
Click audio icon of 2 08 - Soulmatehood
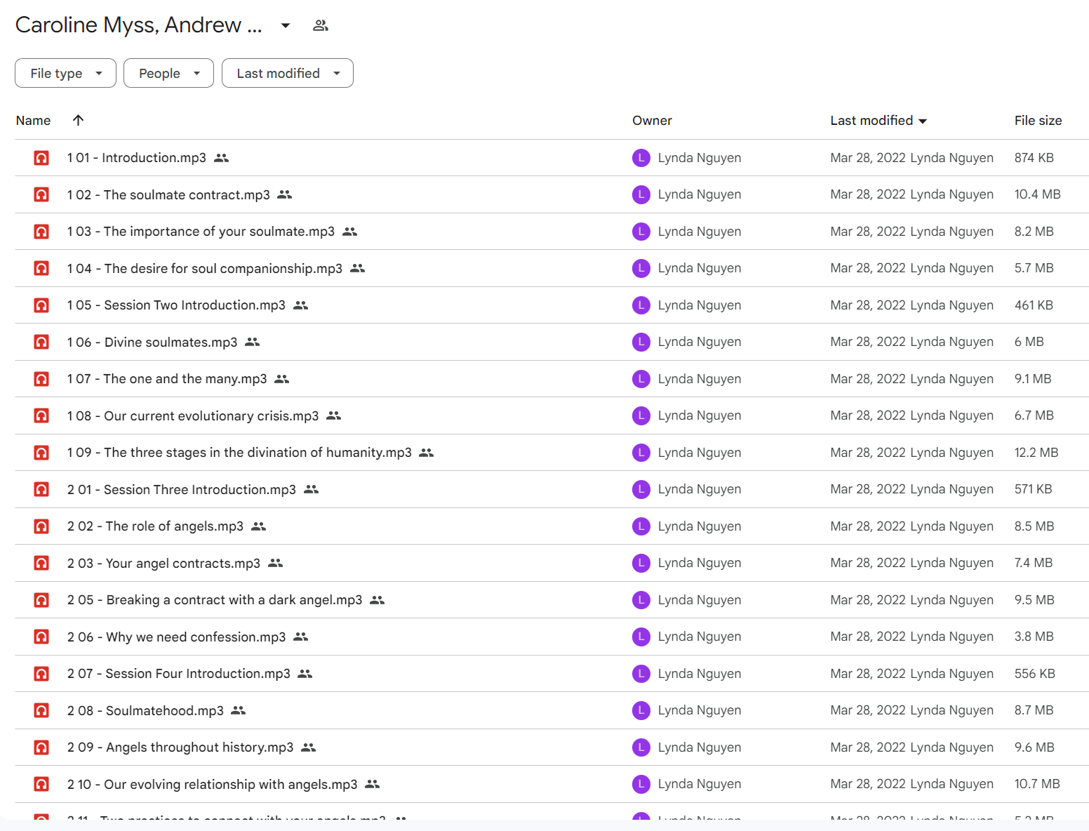coord(41,710)
